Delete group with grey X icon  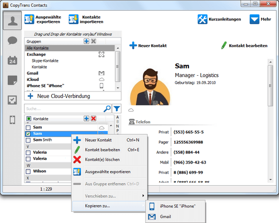[x=93, y=41]
